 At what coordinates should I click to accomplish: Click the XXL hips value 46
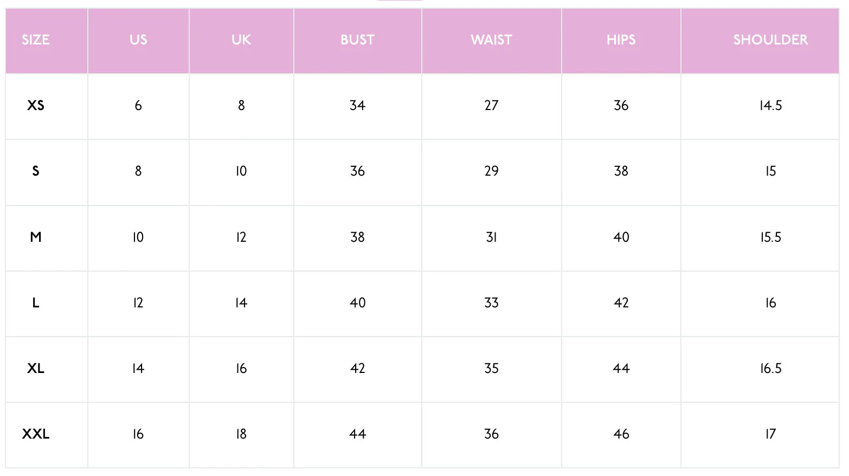[x=621, y=434]
